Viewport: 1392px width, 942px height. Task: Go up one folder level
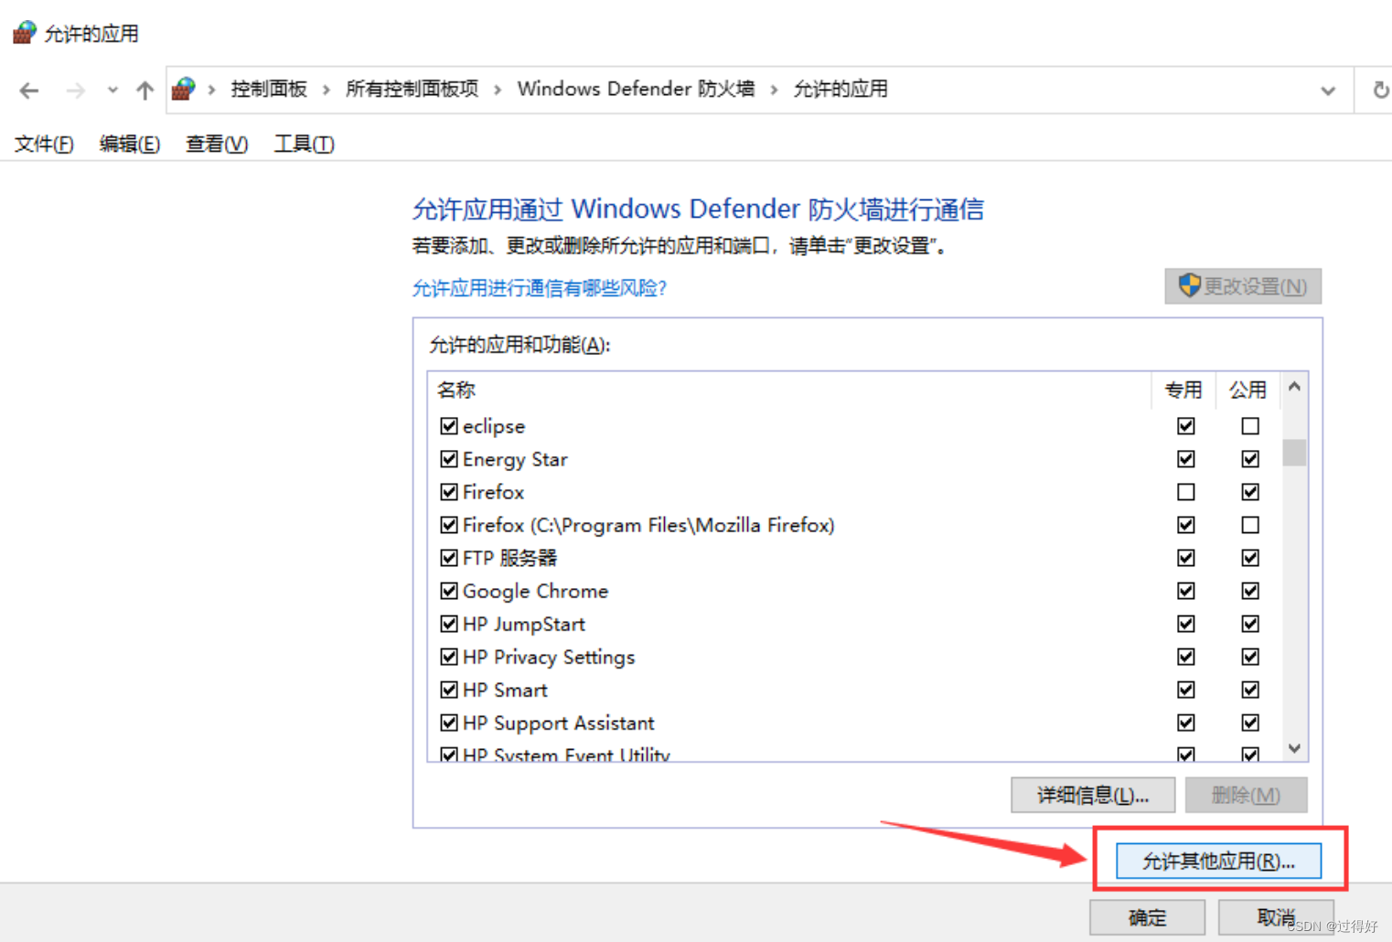(x=145, y=91)
